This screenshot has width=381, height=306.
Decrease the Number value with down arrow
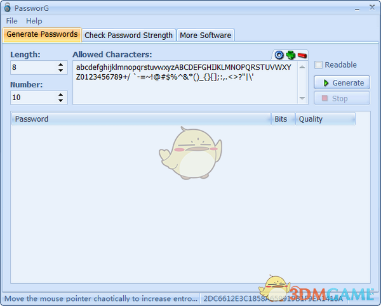(x=61, y=100)
